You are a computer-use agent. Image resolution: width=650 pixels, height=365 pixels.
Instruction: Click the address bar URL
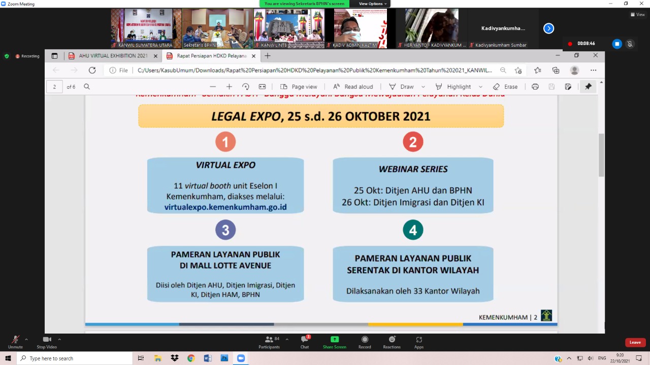(x=315, y=70)
